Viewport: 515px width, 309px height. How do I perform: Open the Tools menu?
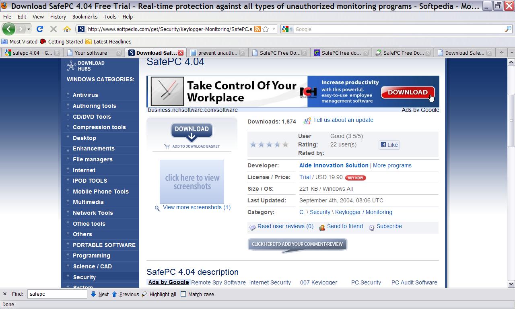coord(110,16)
